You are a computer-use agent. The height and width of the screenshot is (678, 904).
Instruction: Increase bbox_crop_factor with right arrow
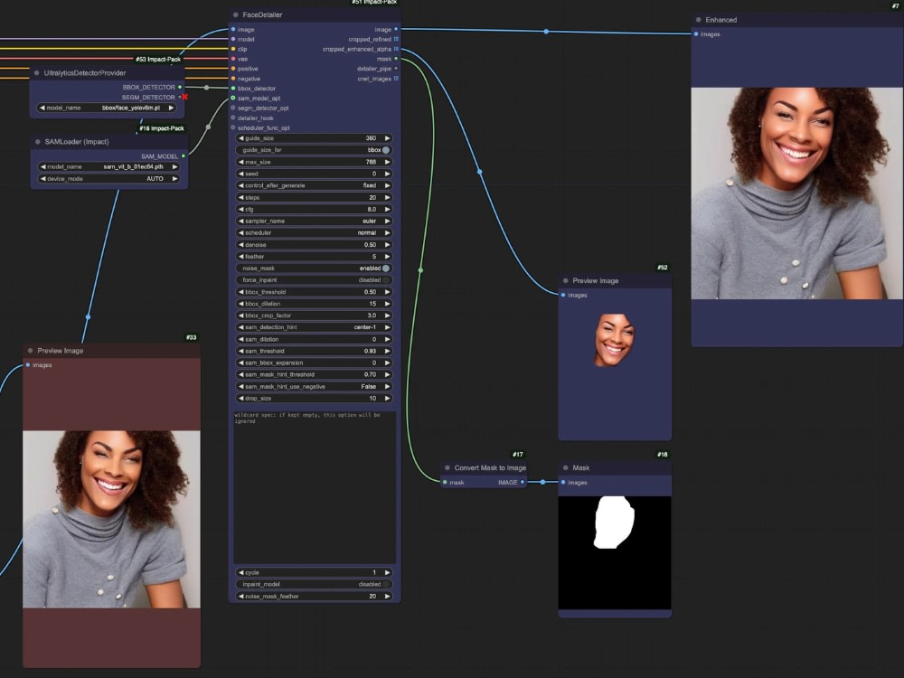[x=388, y=315]
